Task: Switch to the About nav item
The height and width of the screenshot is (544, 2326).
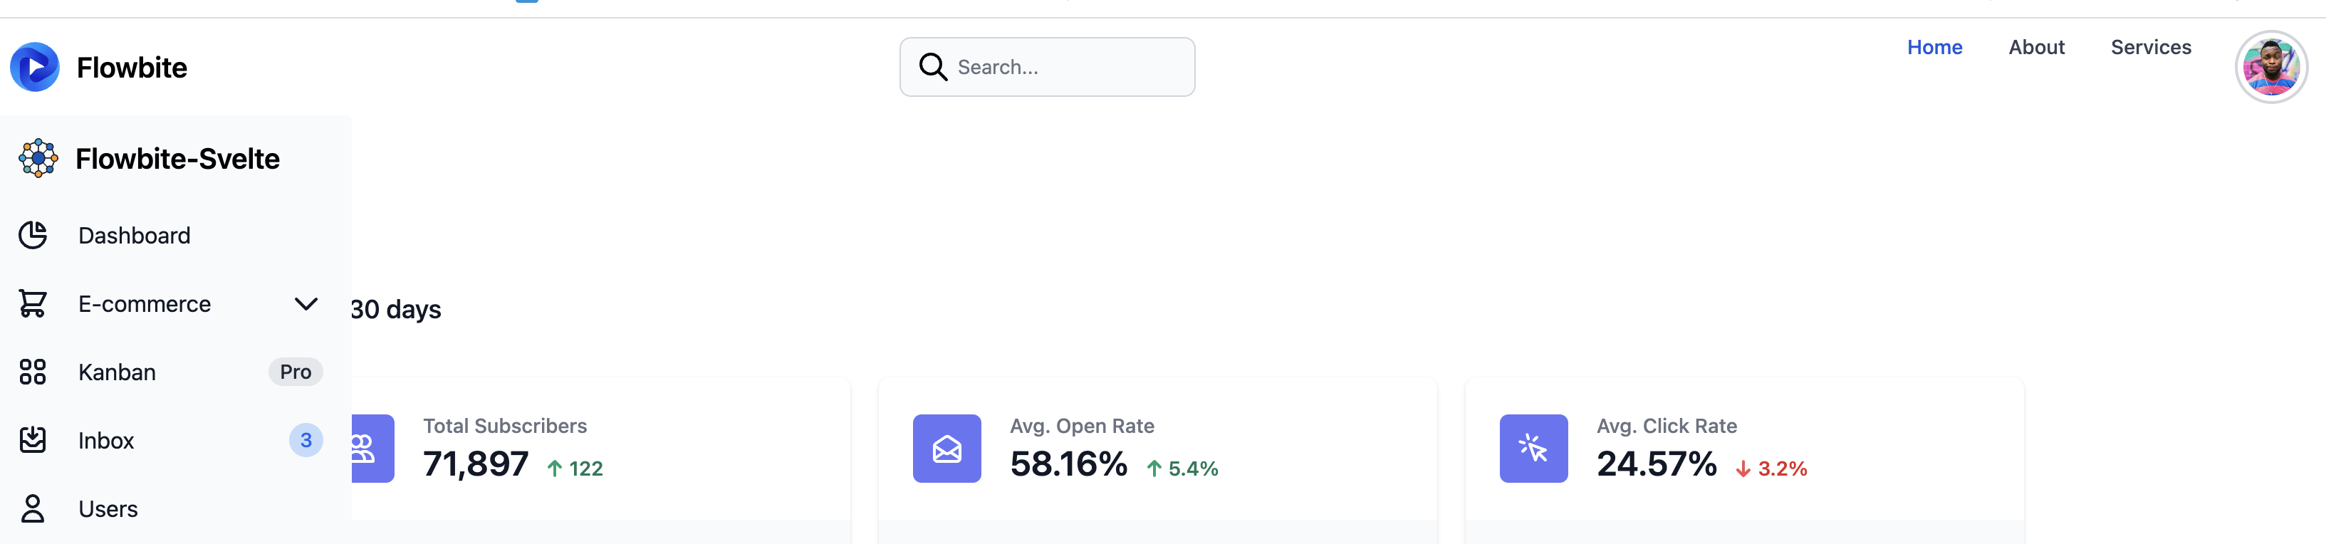Action: point(2036,47)
